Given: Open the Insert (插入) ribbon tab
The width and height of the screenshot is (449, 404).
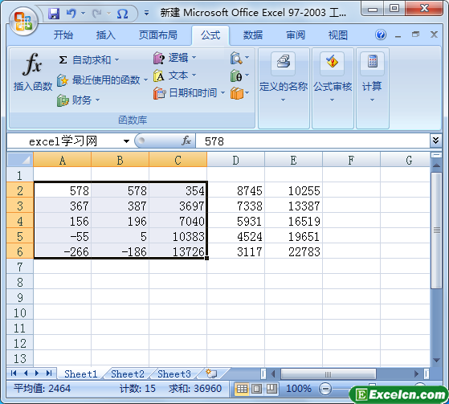Looking at the screenshot, I should (106, 35).
